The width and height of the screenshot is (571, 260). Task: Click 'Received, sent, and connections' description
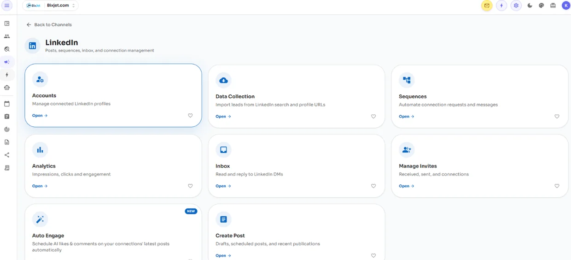pos(434,174)
